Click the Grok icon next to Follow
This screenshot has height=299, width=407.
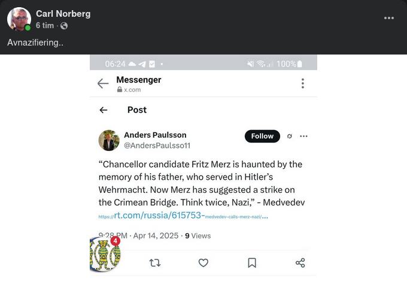tap(290, 136)
